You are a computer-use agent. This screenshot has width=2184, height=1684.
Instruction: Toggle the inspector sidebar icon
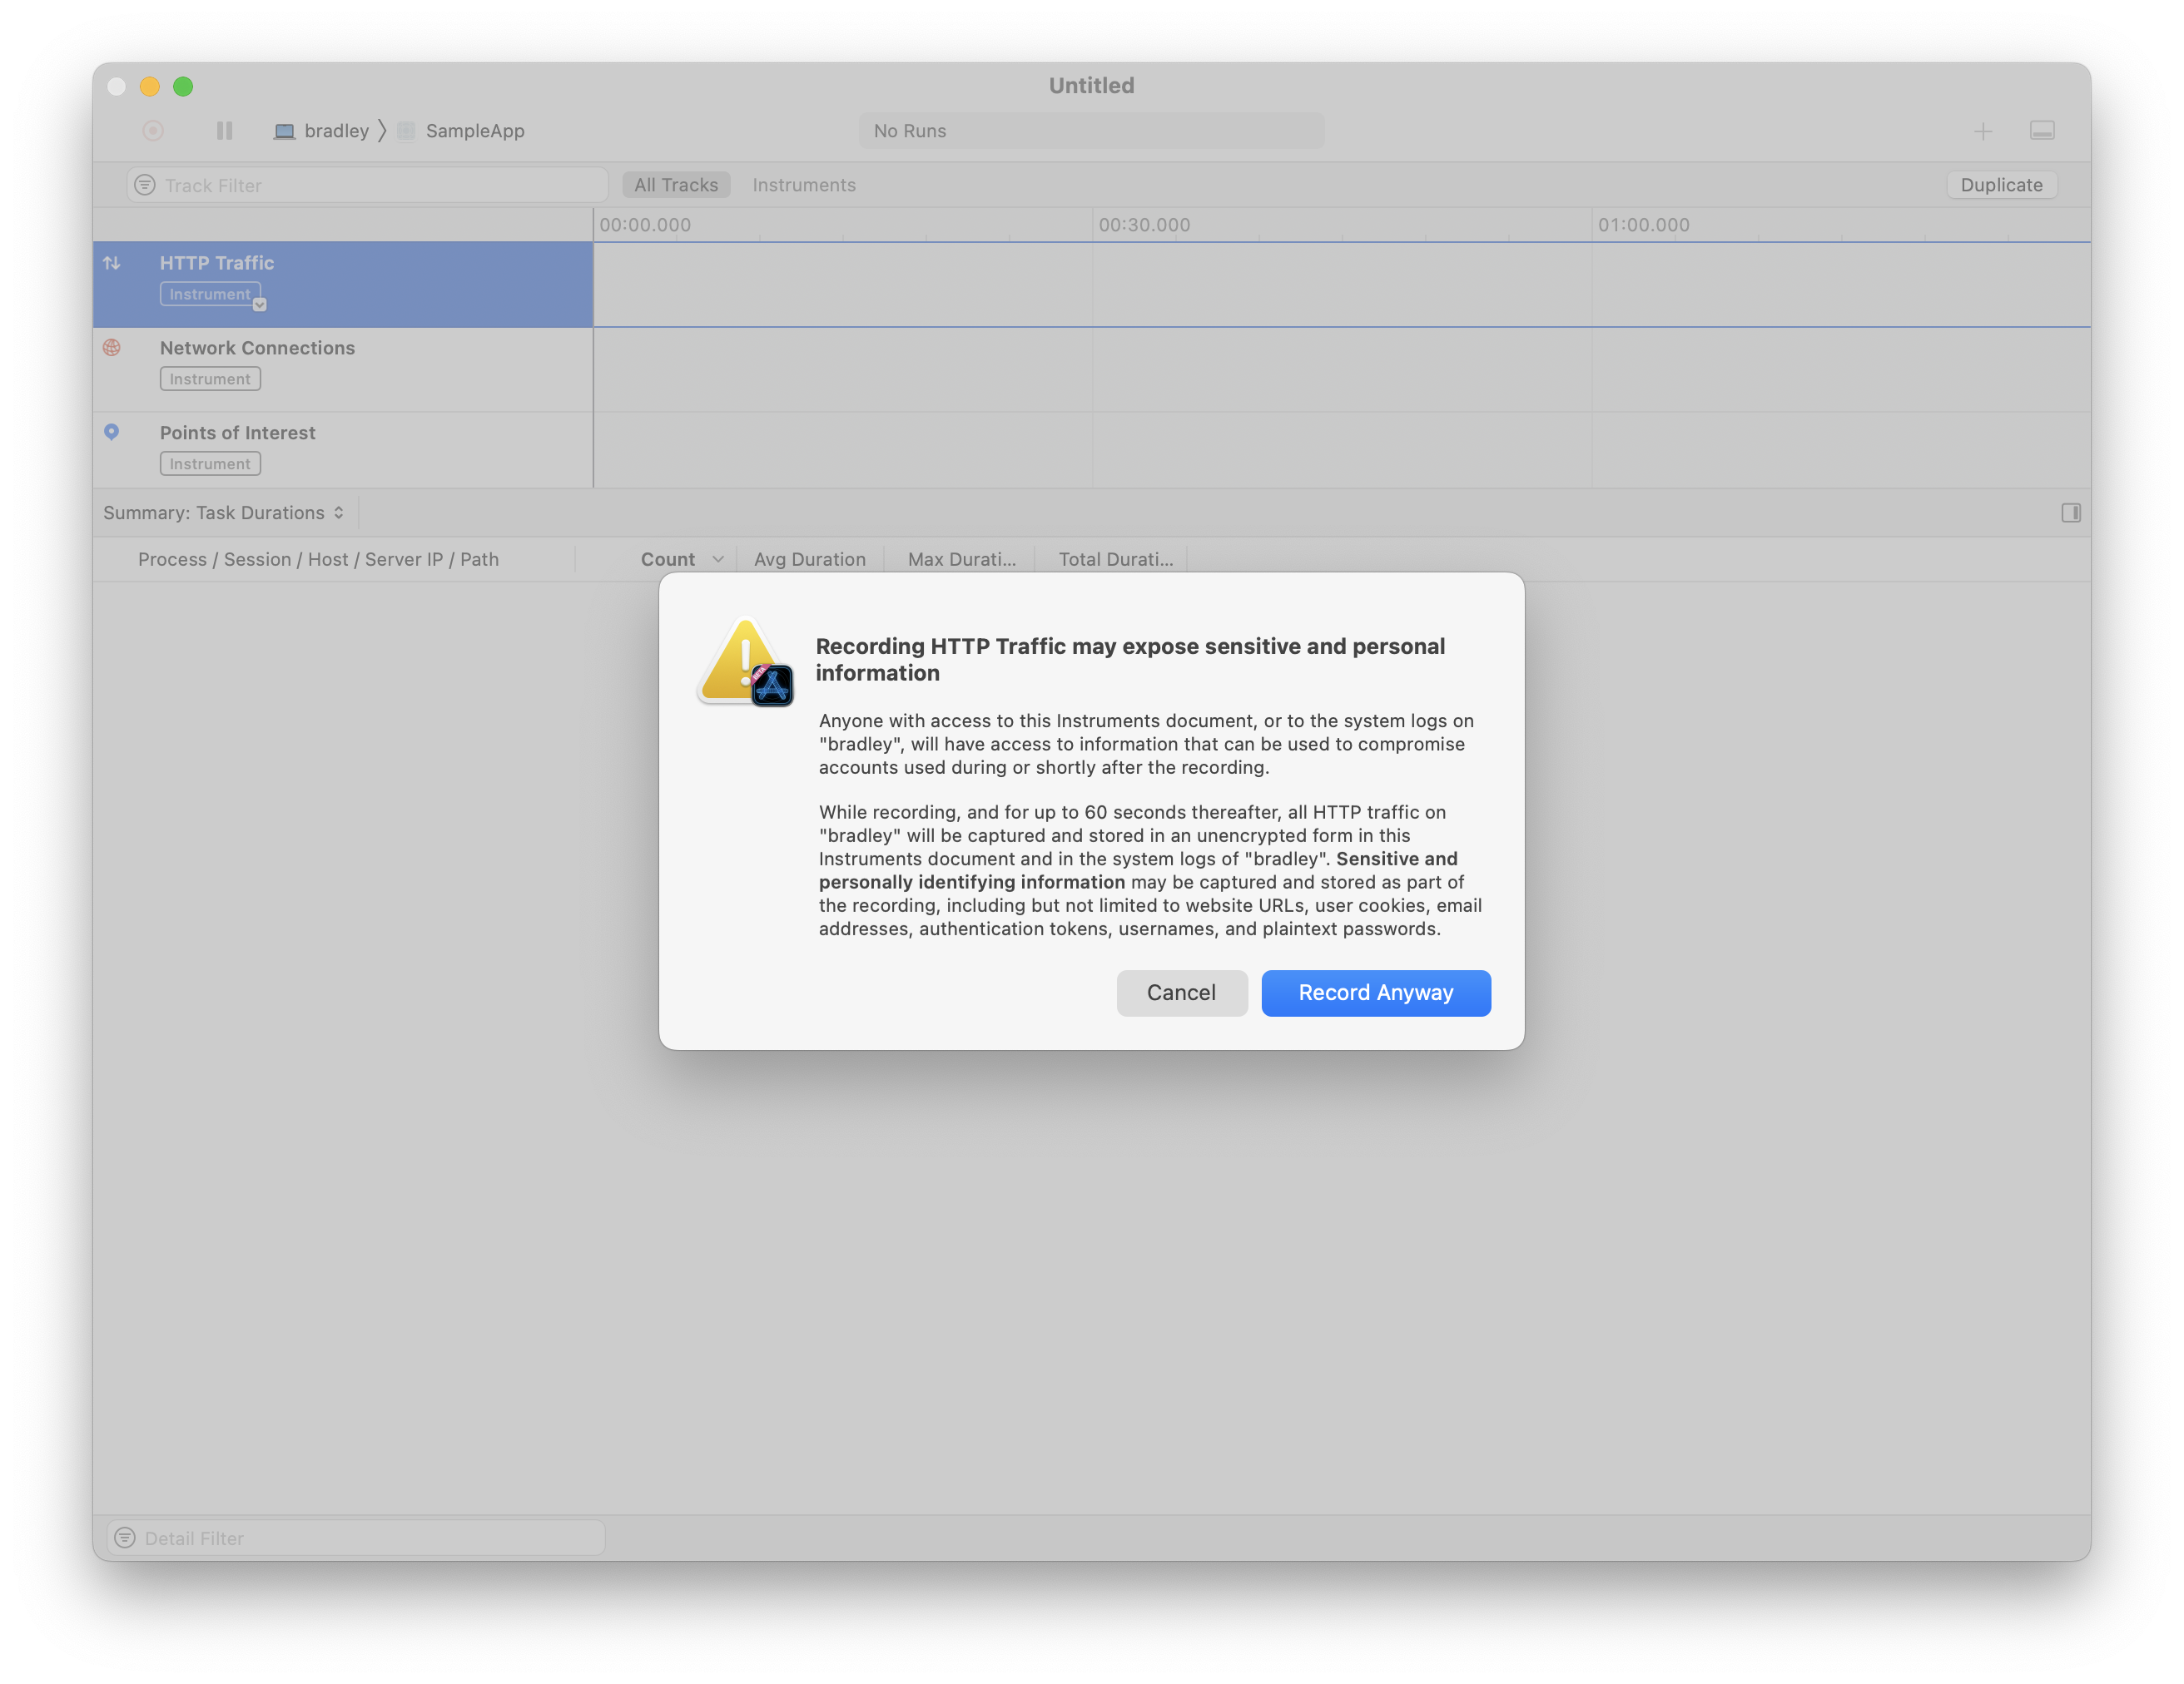(x=2071, y=513)
